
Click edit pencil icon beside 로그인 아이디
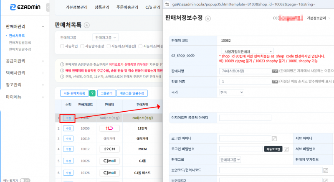coord(274,138)
